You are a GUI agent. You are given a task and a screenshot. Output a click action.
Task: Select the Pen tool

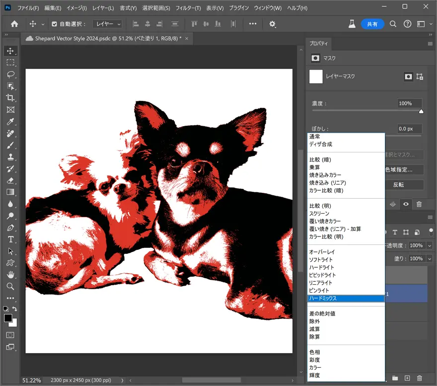10,228
